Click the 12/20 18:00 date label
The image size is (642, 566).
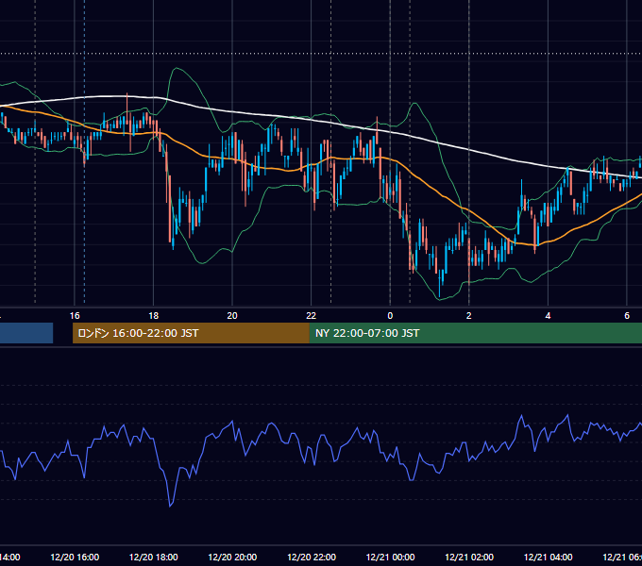(154, 558)
